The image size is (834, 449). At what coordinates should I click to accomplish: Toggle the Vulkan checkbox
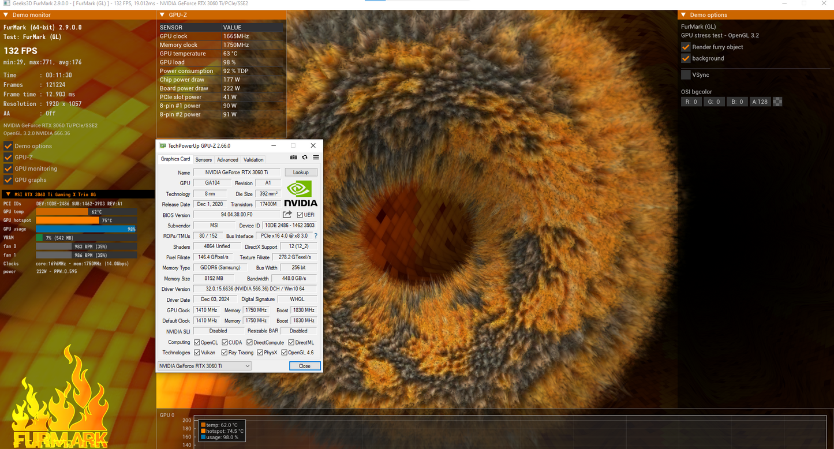tap(197, 353)
